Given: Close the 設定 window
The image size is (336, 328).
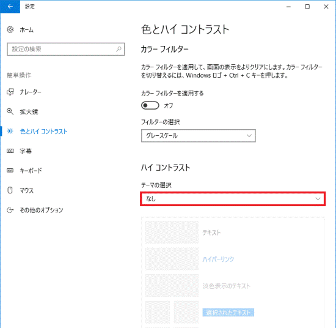Looking at the screenshot, I should point(326,7).
